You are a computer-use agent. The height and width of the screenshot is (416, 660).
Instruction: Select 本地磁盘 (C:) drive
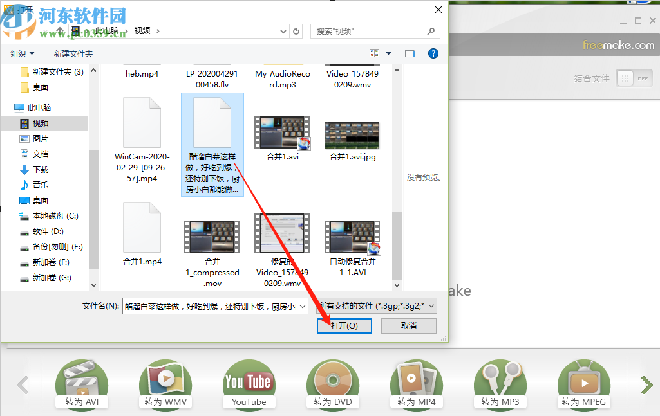[x=49, y=216]
